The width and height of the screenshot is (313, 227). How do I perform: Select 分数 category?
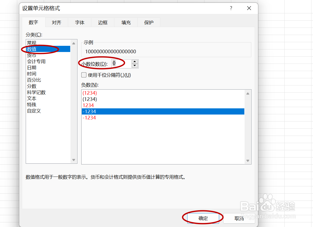(x=48, y=86)
